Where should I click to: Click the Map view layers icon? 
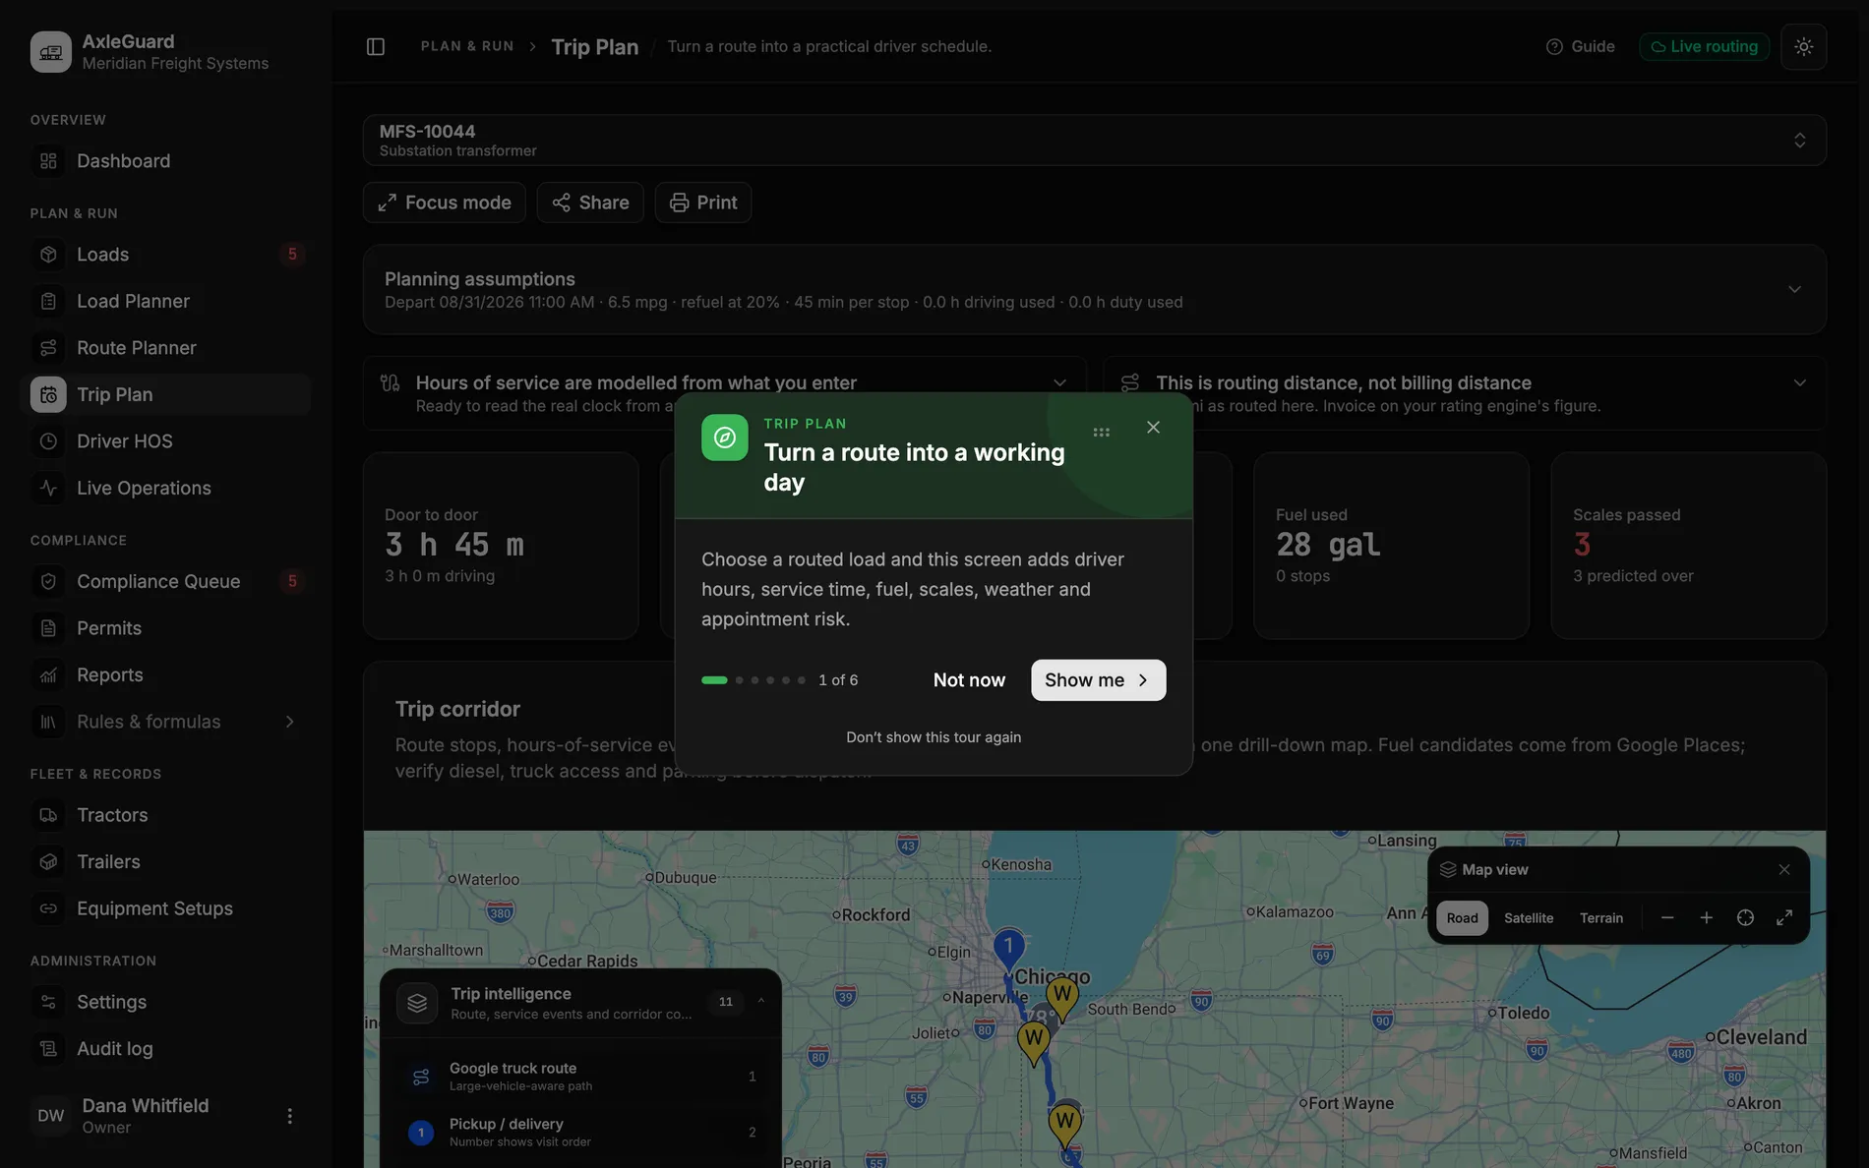[x=1448, y=869]
